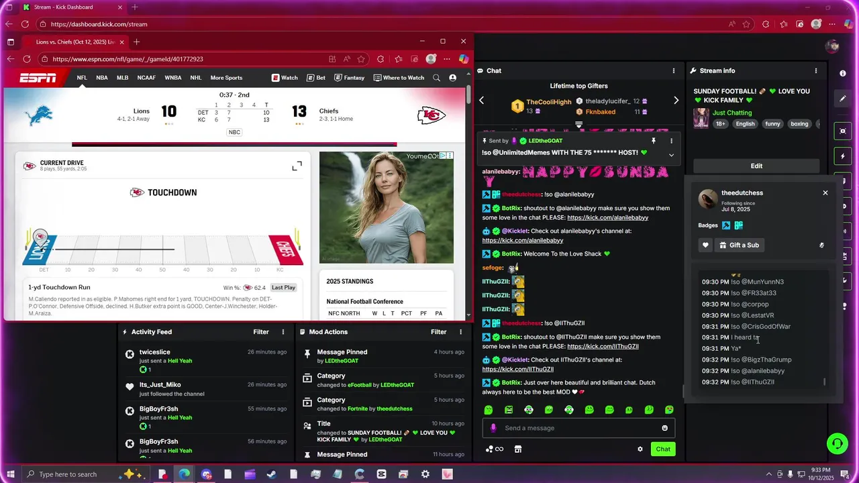Click the camera-frame icon in right sidebar
The image size is (859, 483).
click(x=843, y=131)
